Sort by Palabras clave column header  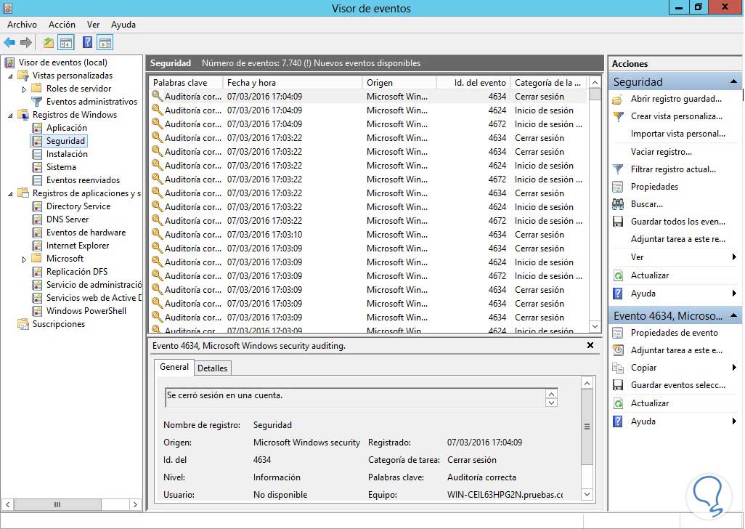[x=186, y=83]
